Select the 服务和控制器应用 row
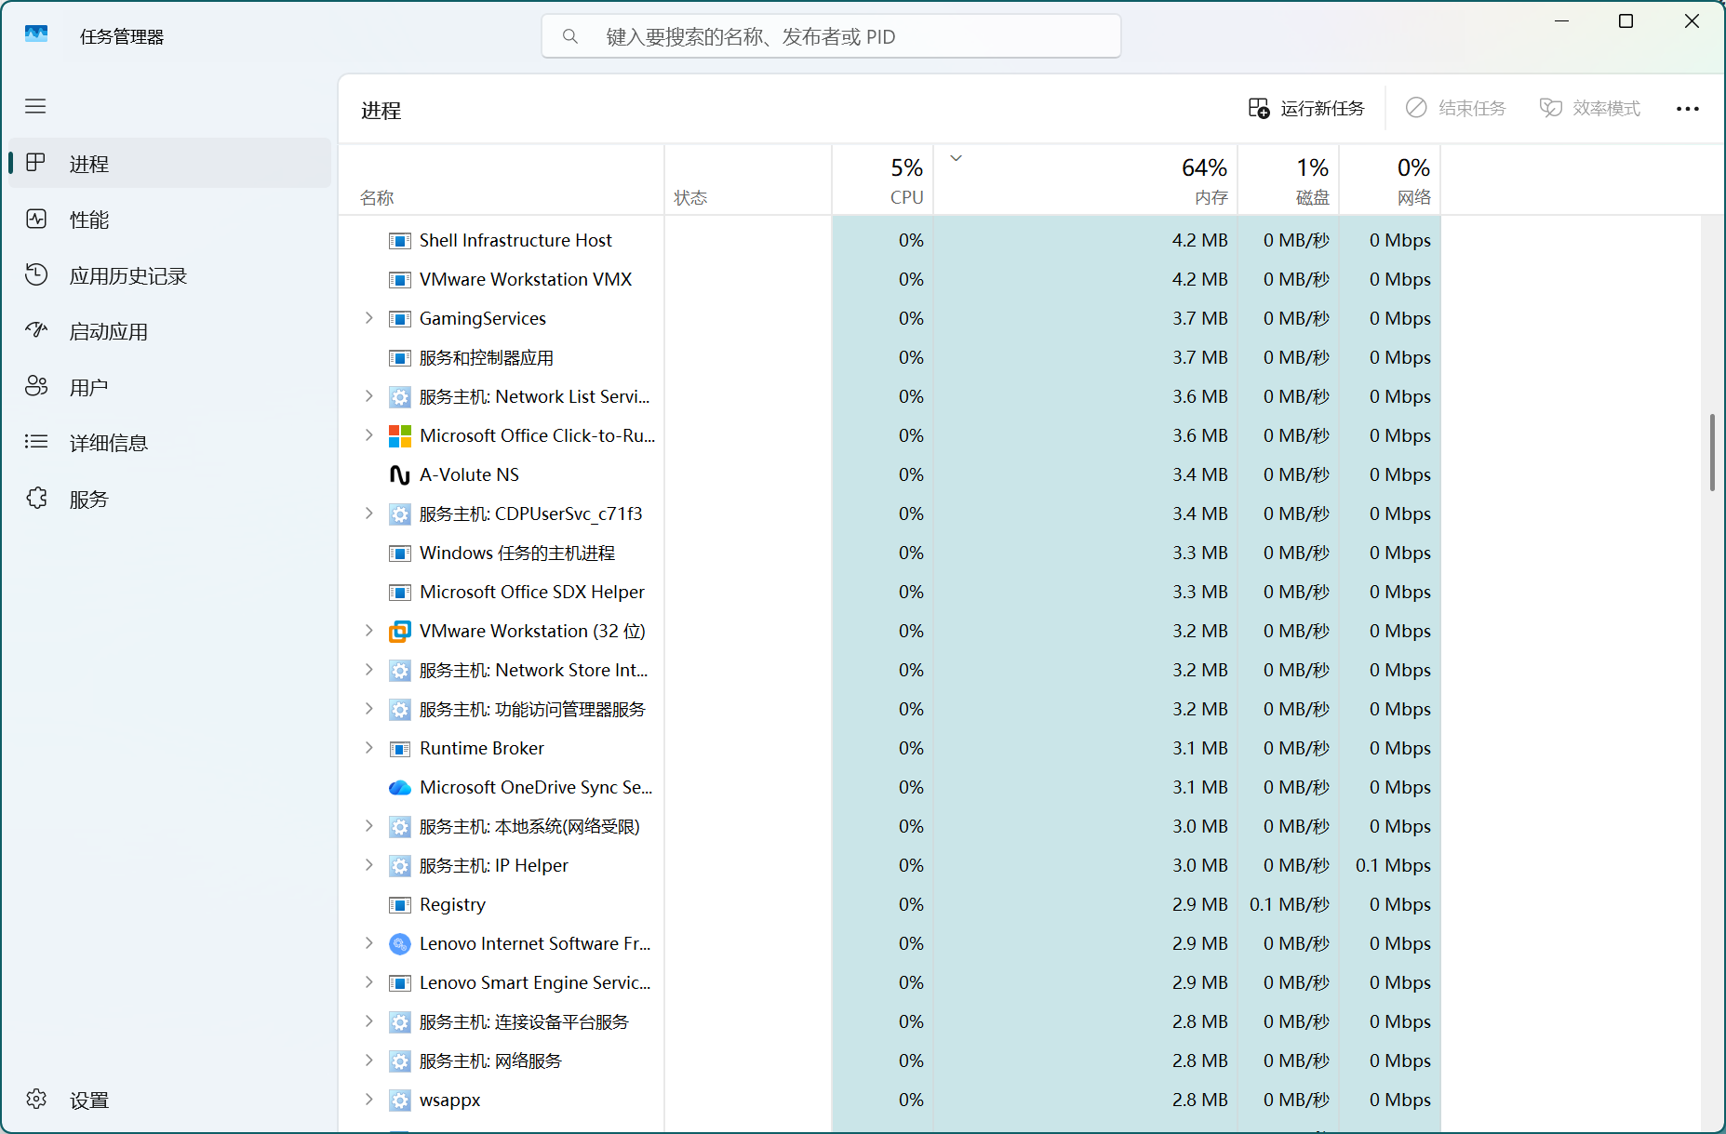 [890, 357]
